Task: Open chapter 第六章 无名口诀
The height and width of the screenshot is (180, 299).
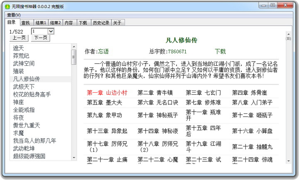Action: click(x=158, y=103)
